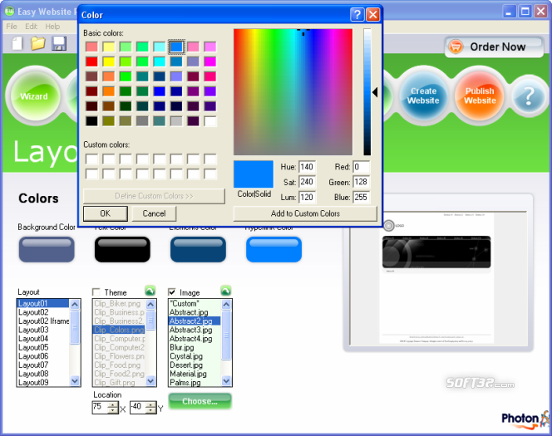Click the Layout list scroll-up arrow
The image size is (552, 436).
(75, 305)
